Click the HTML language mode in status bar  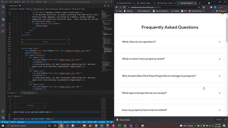[x=84, y=122]
